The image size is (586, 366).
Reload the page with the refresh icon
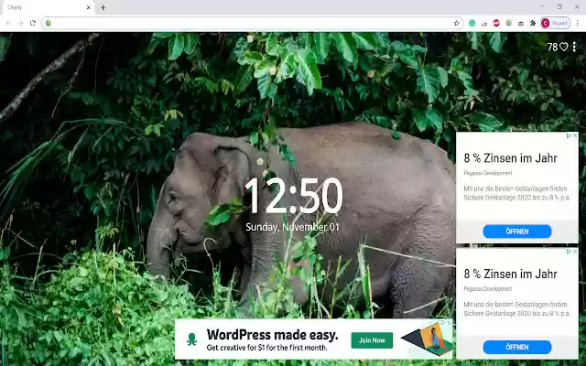pos(33,23)
